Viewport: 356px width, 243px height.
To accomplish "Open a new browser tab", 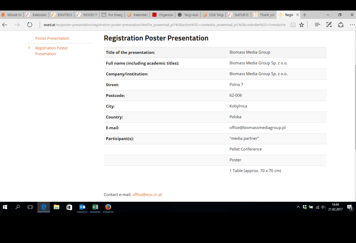I will (304, 15).
